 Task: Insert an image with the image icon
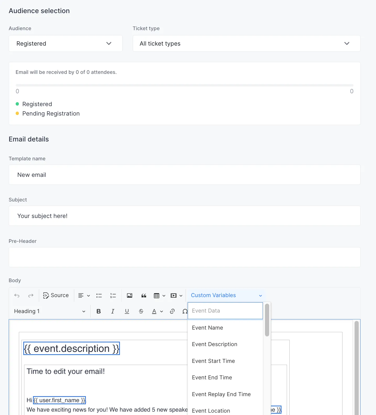tap(130, 296)
